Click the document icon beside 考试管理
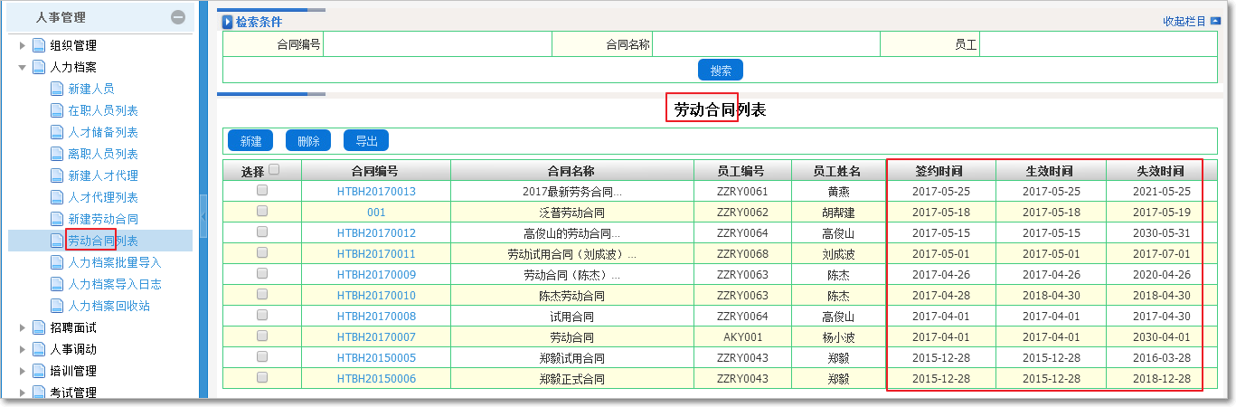Viewport: 1236px width, 407px height. (38, 393)
